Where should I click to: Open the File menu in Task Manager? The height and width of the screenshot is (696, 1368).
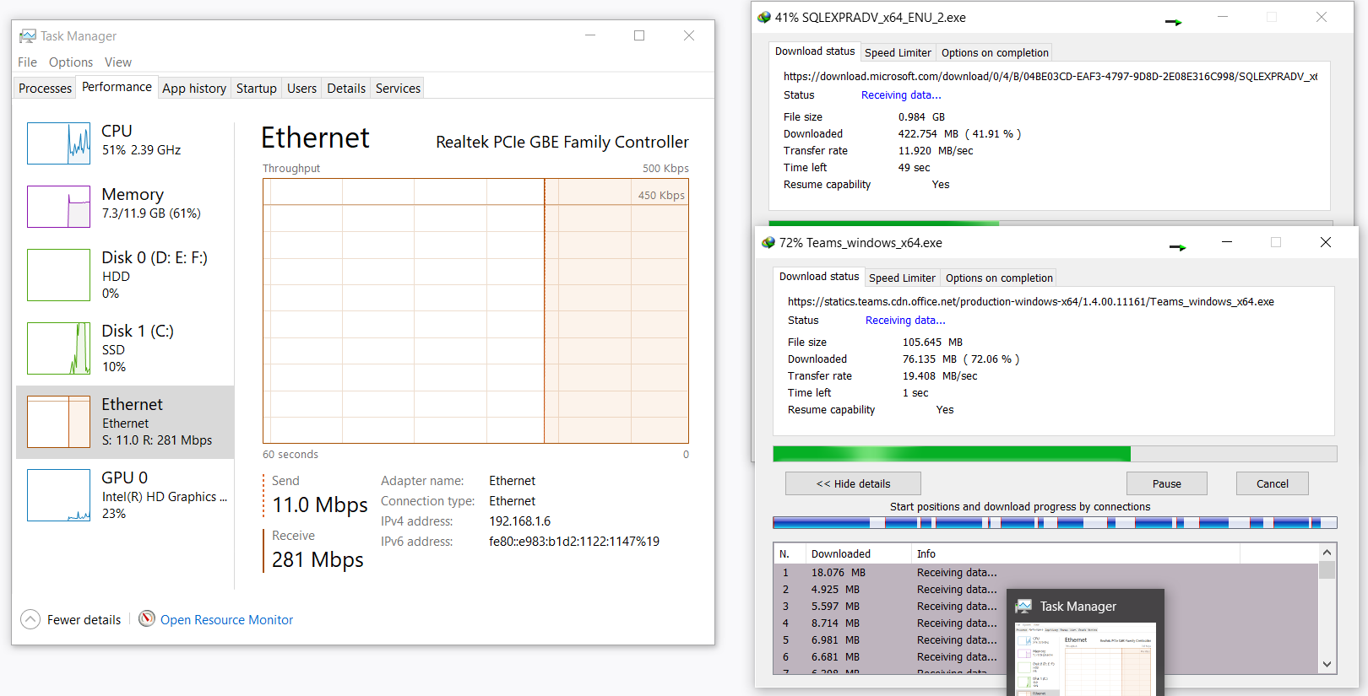(27, 62)
